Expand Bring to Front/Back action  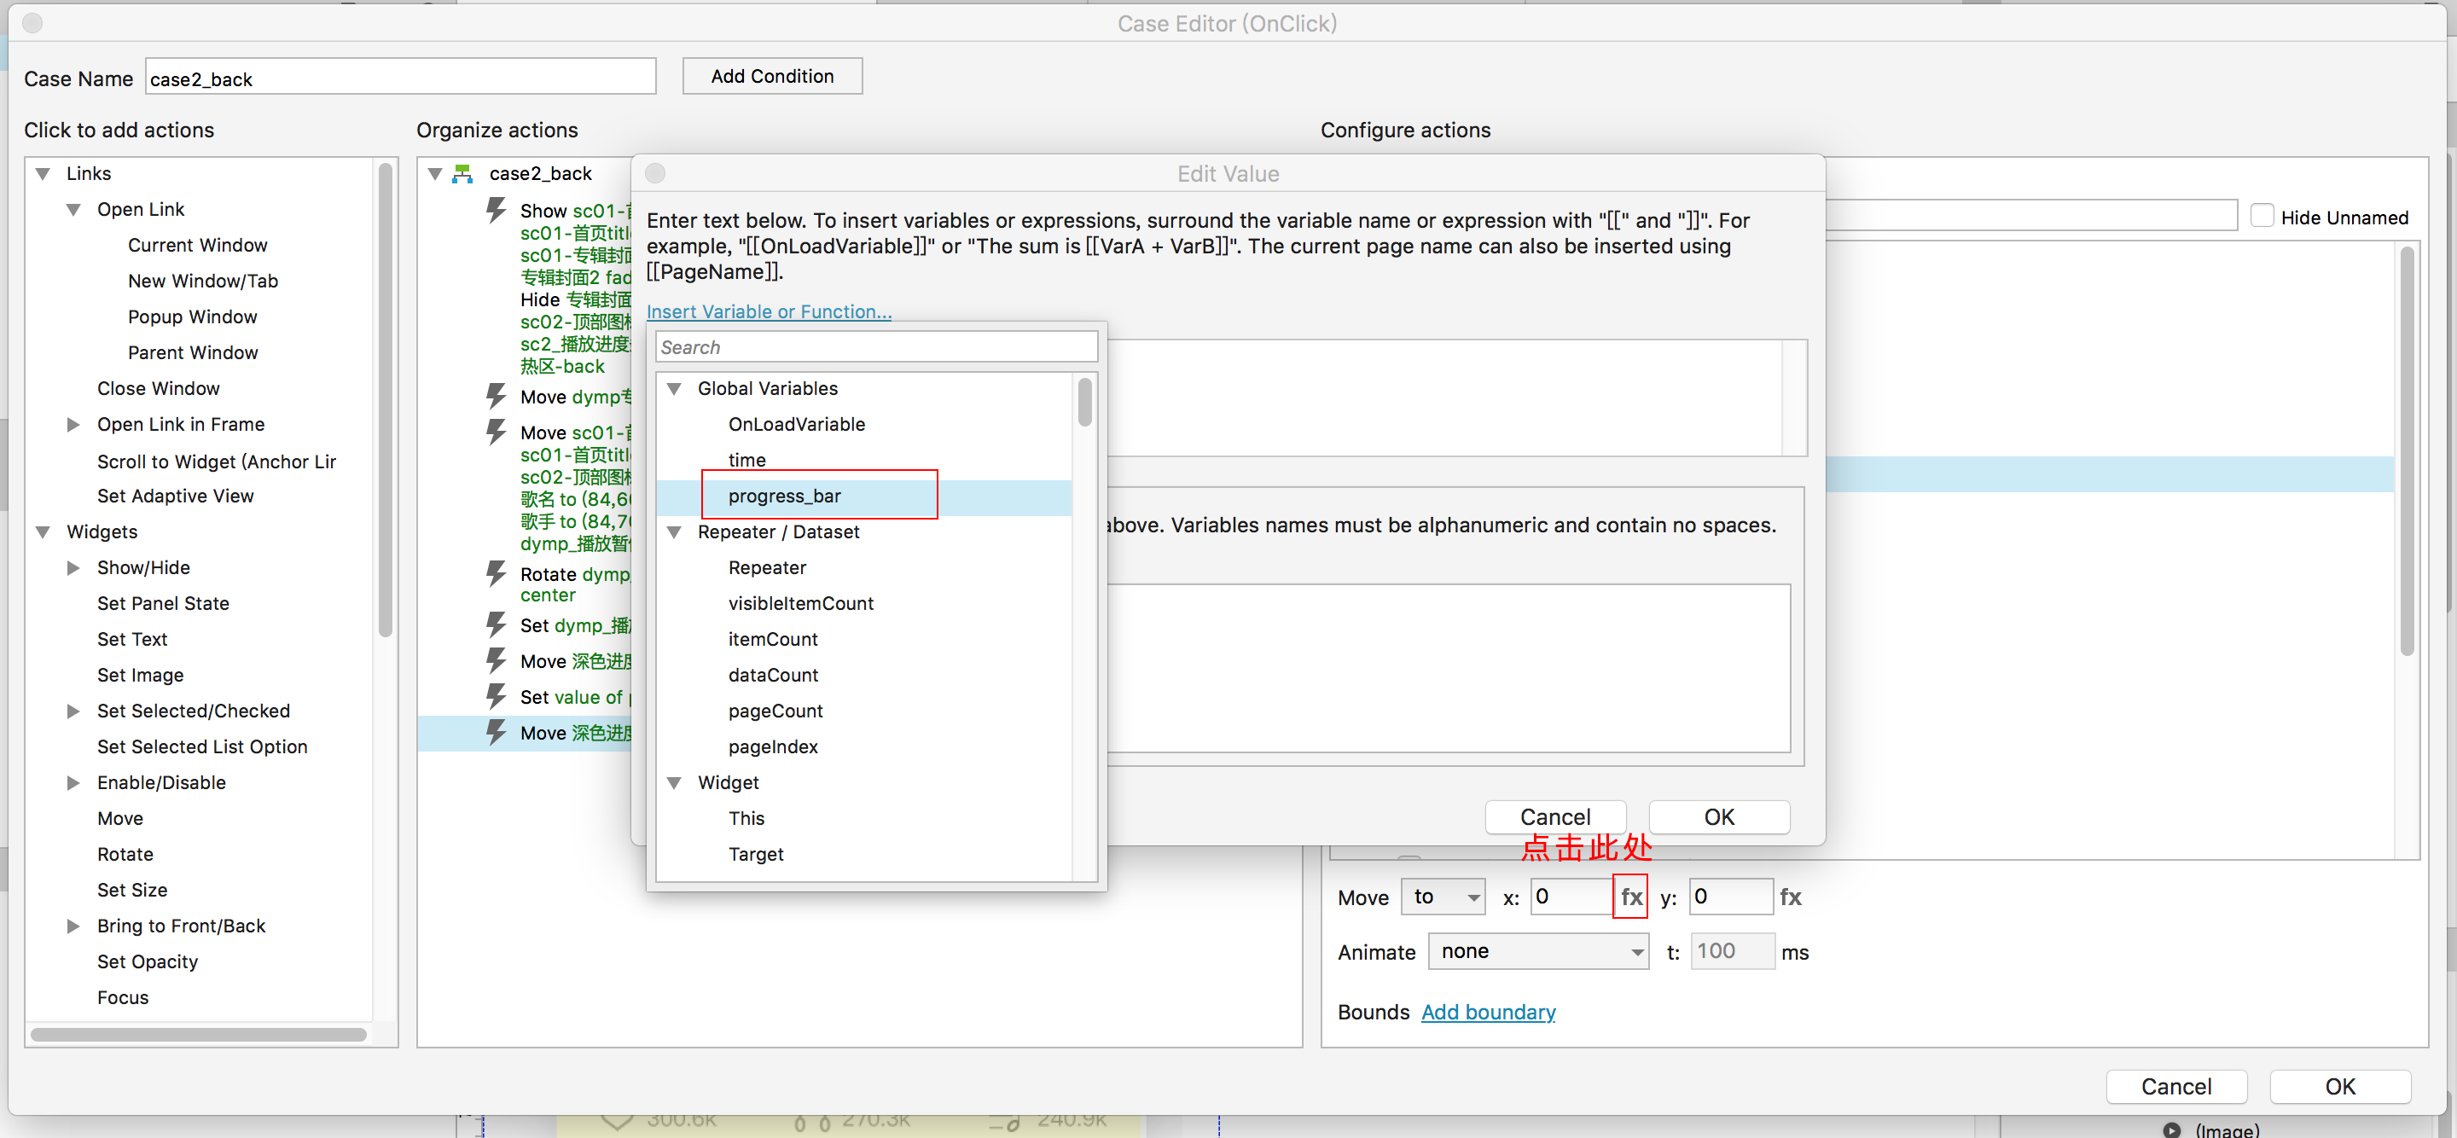point(73,926)
